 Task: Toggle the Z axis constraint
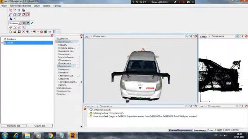click(x=32, y=23)
